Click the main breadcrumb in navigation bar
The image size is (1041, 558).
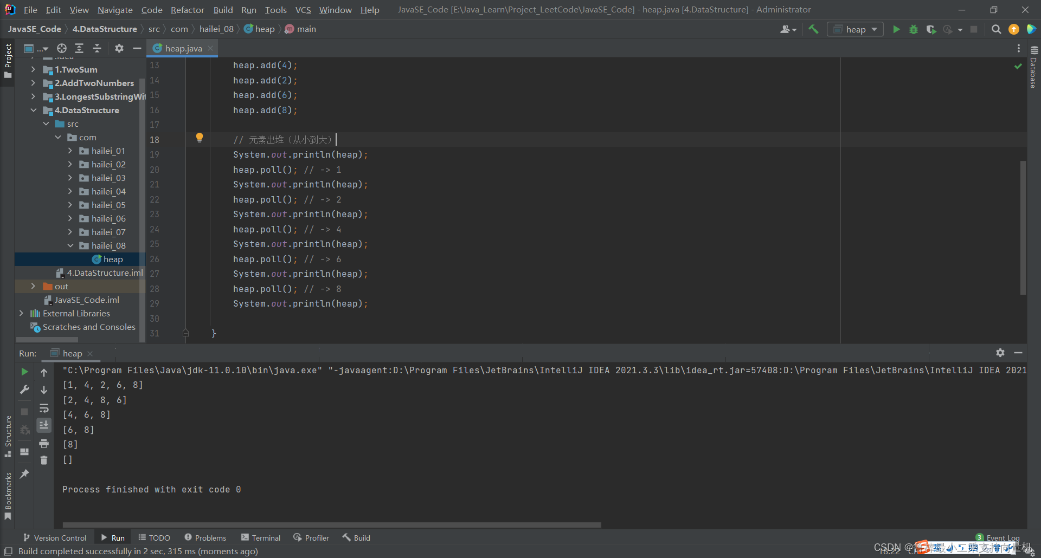(300, 29)
